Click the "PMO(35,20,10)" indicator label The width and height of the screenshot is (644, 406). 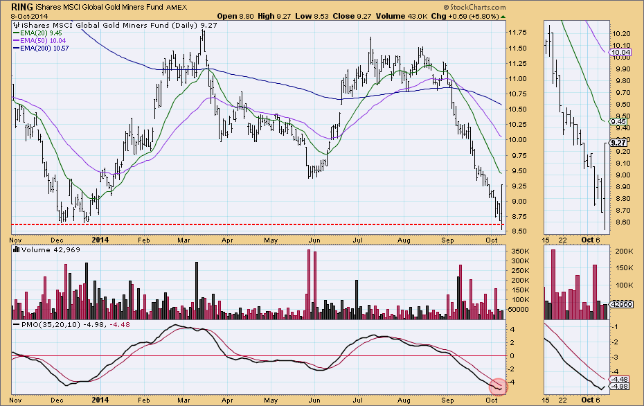point(51,325)
